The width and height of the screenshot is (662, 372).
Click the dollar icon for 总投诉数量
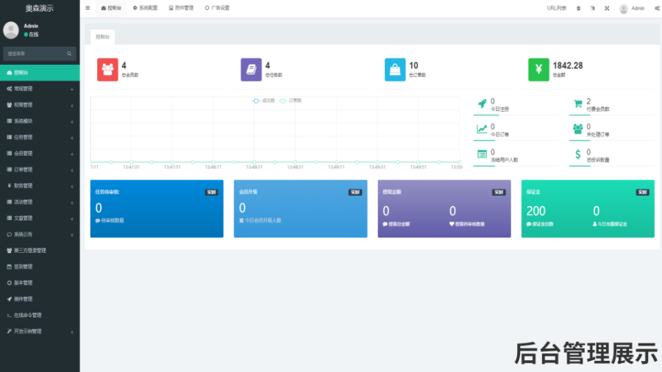[x=577, y=154]
